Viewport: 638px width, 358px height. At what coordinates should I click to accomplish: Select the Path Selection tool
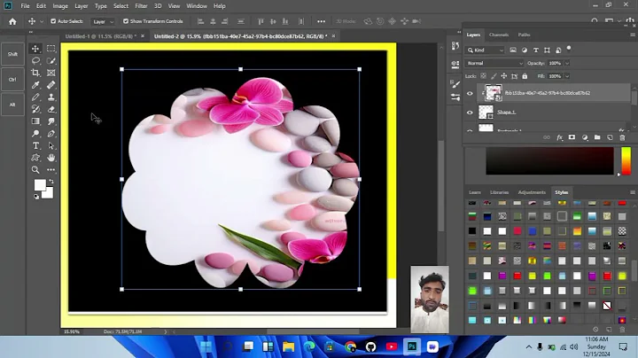(51, 145)
